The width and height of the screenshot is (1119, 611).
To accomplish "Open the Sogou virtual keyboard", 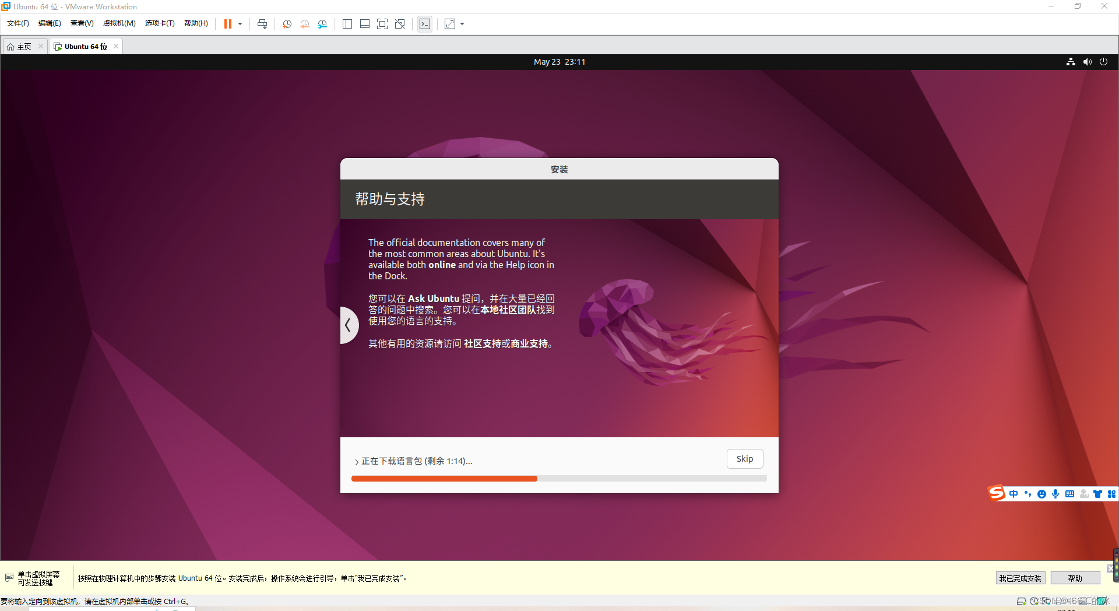I will pyautogui.click(x=1070, y=494).
